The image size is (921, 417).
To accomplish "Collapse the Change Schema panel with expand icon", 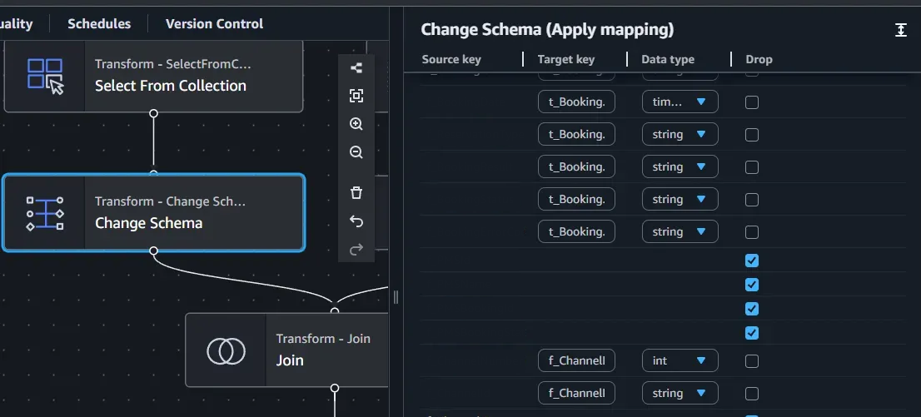I will (900, 30).
